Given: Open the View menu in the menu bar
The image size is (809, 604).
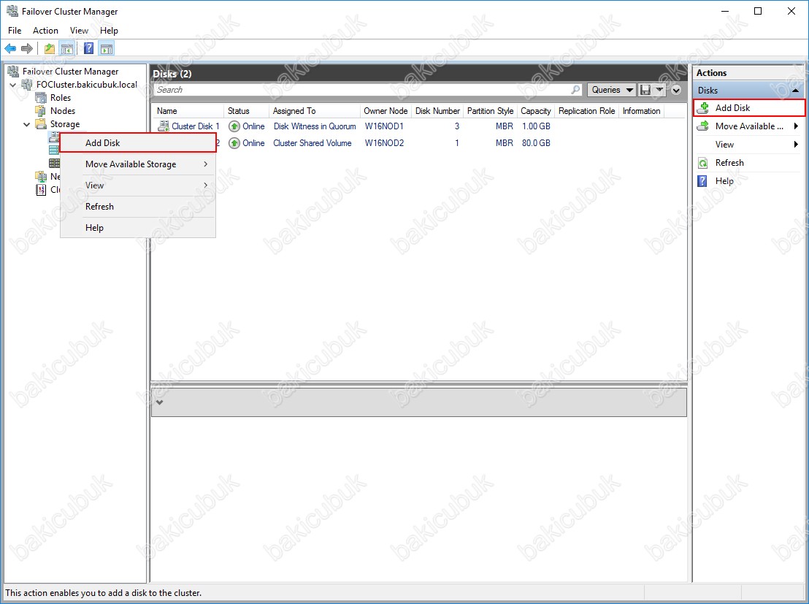Looking at the screenshot, I should (x=79, y=31).
